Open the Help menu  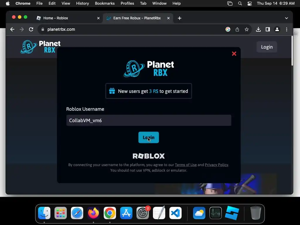[176, 4]
